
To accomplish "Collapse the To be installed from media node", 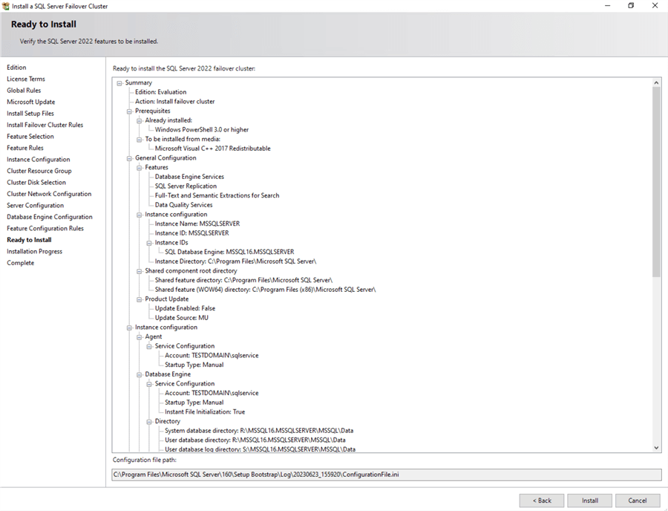I will 139,140.
